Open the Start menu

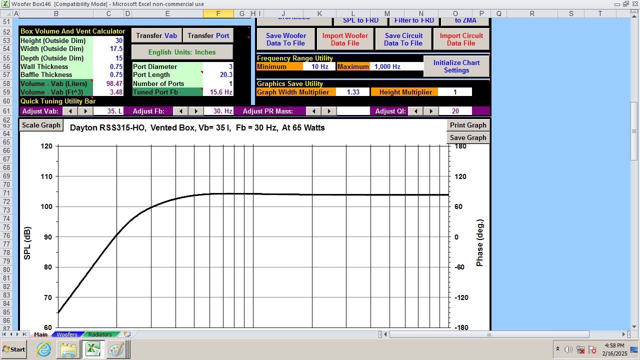(x=14, y=349)
